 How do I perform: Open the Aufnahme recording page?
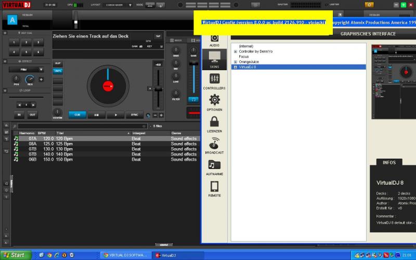click(214, 165)
